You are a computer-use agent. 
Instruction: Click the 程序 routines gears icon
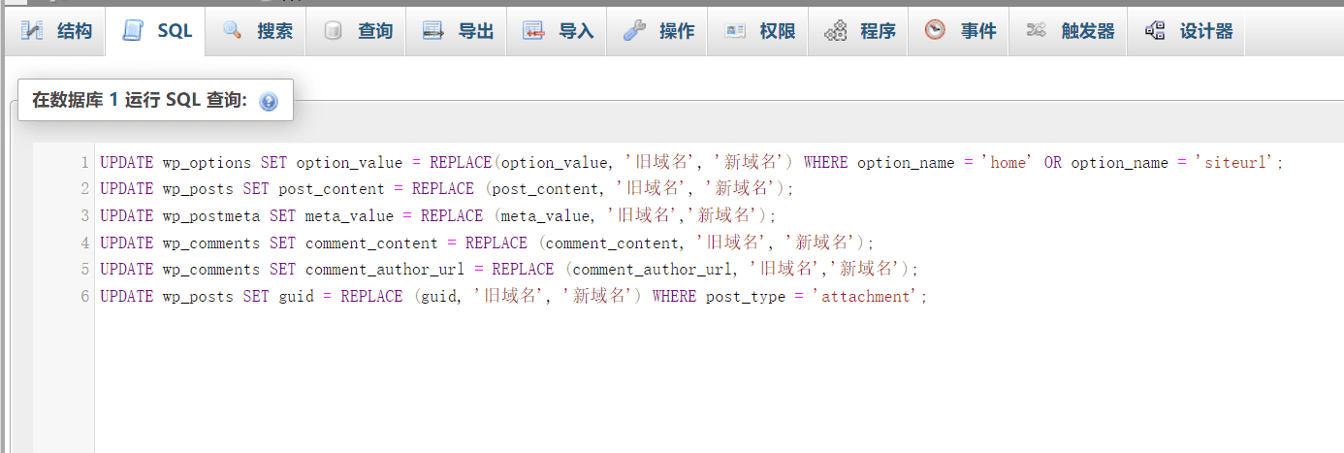coord(835,32)
